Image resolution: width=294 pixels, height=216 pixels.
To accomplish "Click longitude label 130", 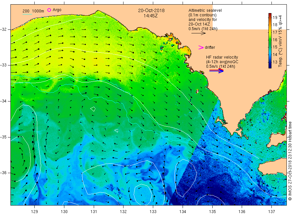I will pyautogui.click(x=64, y=212).
